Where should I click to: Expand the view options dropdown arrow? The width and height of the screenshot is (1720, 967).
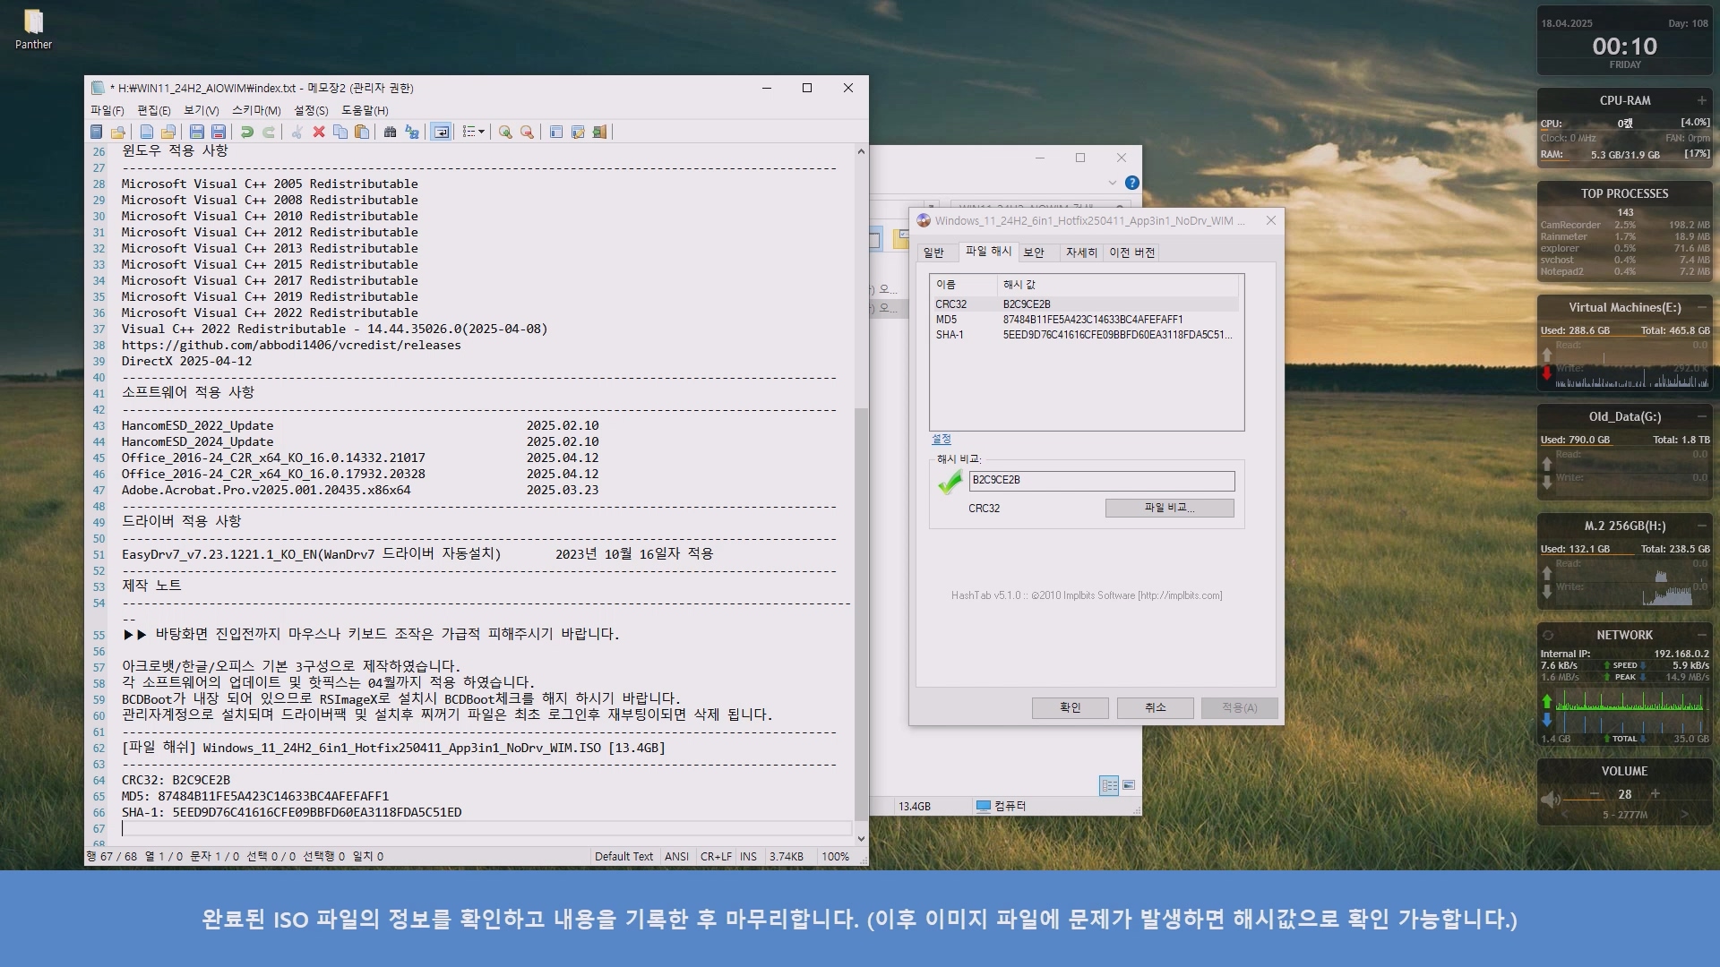point(482,132)
